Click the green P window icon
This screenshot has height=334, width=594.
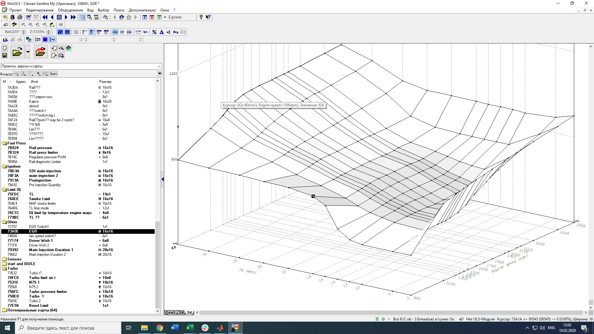pyautogui.click(x=159, y=17)
